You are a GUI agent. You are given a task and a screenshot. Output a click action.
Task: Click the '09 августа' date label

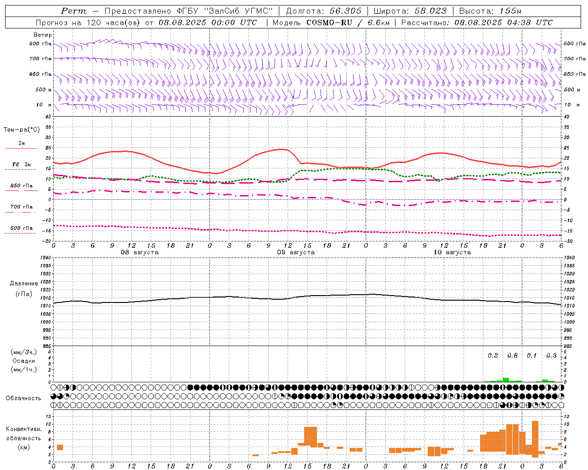click(296, 252)
